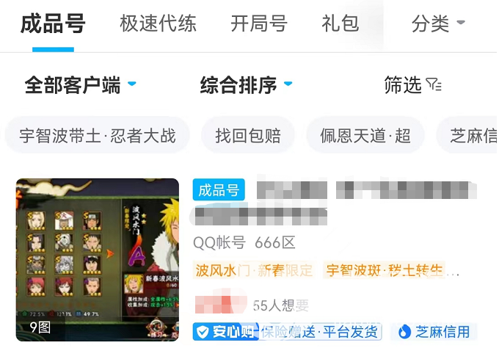The height and width of the screenshot is (359, 499).
Task: Open the 全部客户端 dropdown
Action: (80, 84)
